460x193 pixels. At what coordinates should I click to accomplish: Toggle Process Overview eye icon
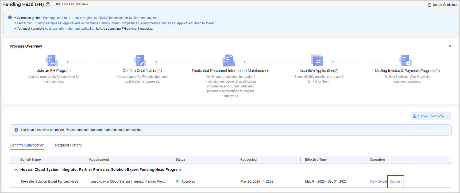point(57,4)
